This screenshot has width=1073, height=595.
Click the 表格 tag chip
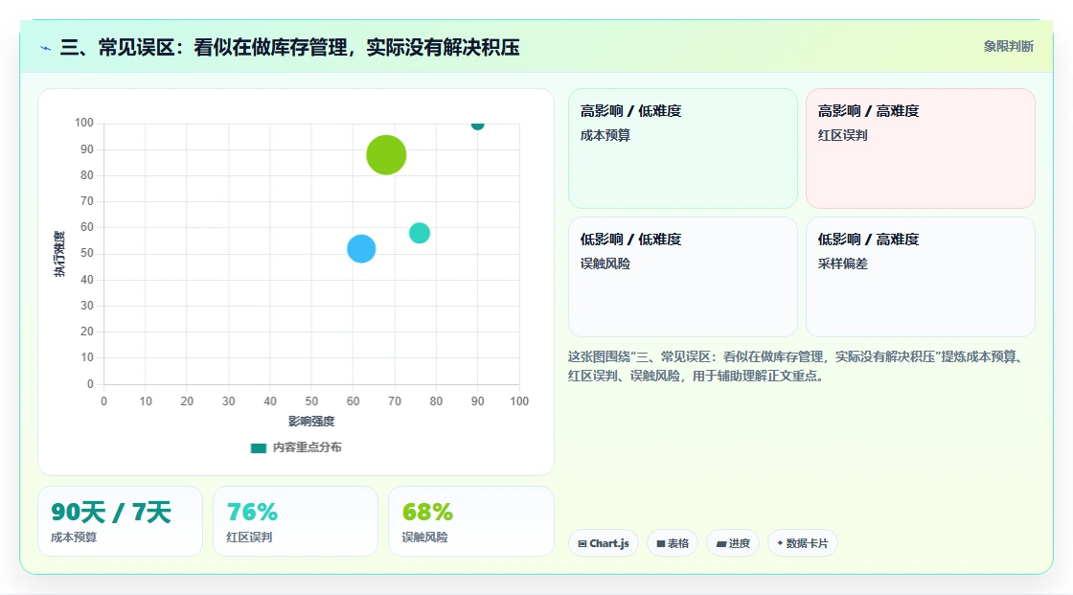pyautogui.click(x=672, y=543)
